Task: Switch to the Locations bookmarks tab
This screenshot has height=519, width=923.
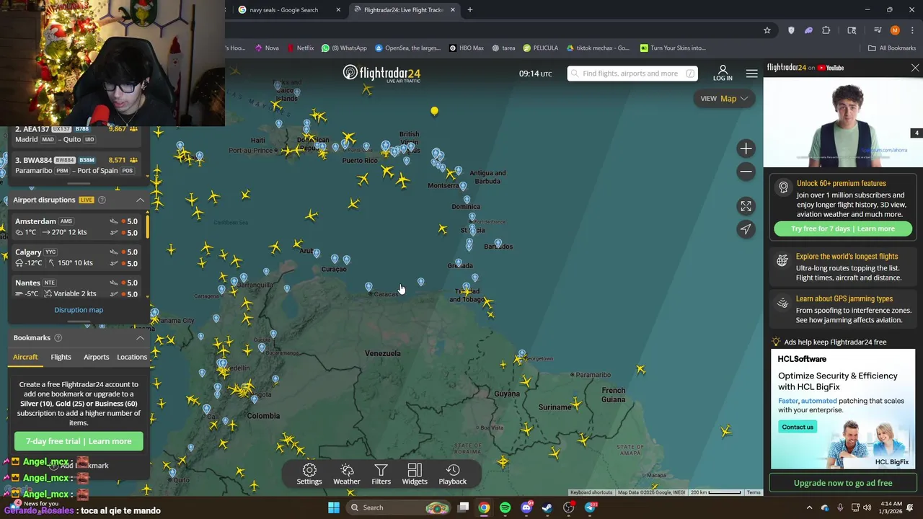Action: coord(132,357)
